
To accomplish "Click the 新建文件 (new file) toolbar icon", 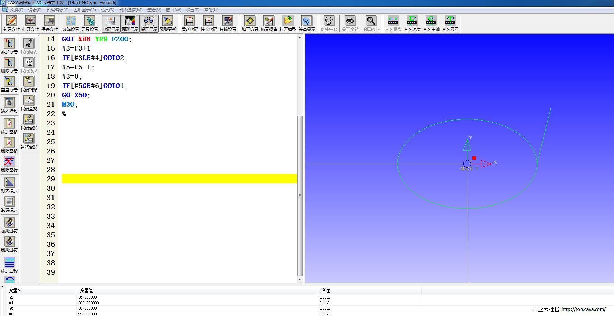I will click(x=11, y=23).
